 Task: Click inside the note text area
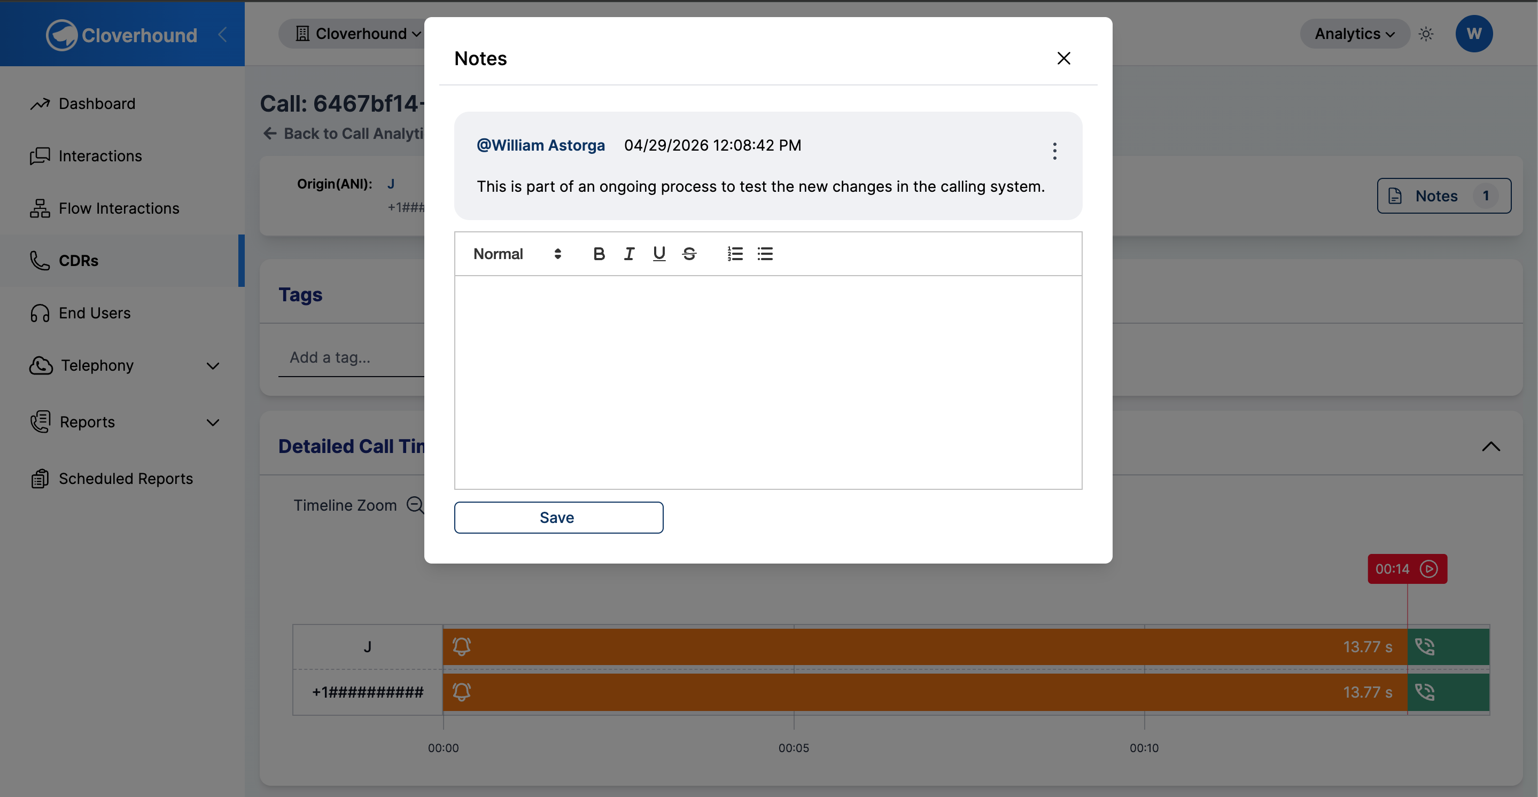[768, 382]
